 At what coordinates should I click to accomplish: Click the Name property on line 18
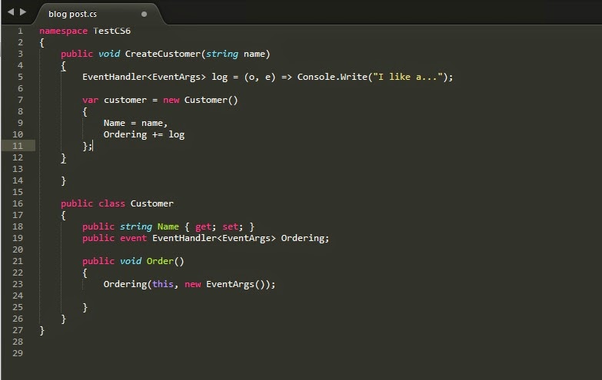click(x=168, y=226)
